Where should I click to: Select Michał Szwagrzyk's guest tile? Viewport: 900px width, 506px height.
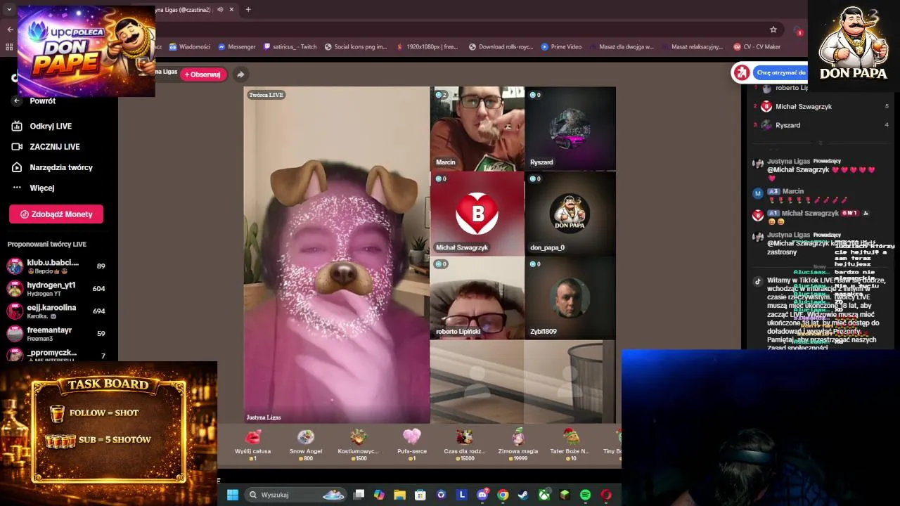(x=477, y=214)
